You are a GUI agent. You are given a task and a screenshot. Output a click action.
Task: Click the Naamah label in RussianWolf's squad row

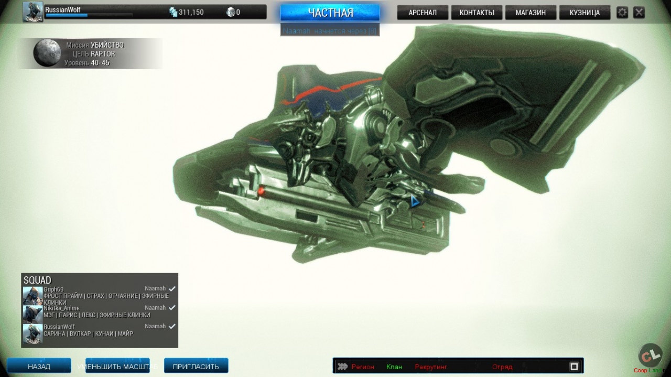[155, 326]
